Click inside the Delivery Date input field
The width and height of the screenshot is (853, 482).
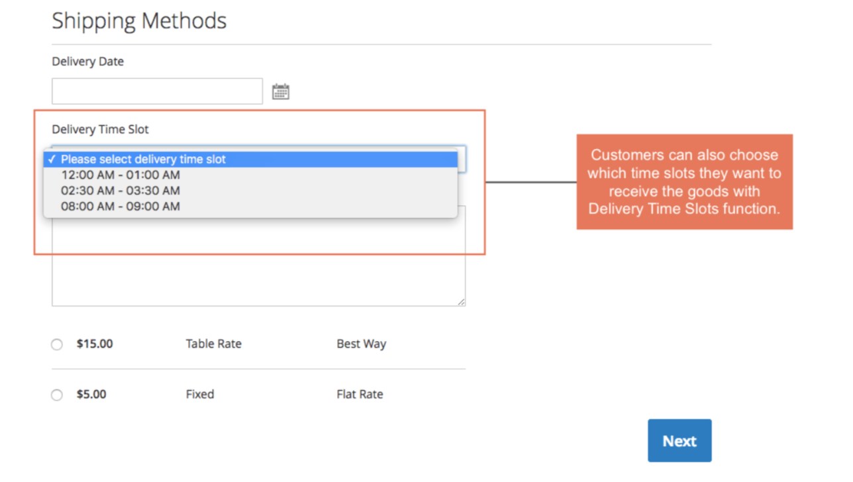(x=157, y=91)
